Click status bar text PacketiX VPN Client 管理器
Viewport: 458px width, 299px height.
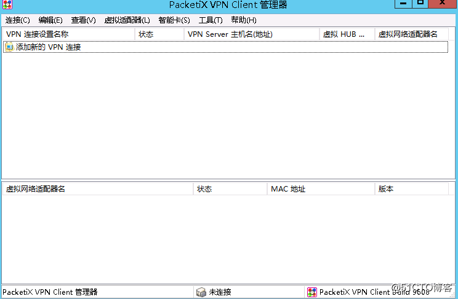pos(50,292)
